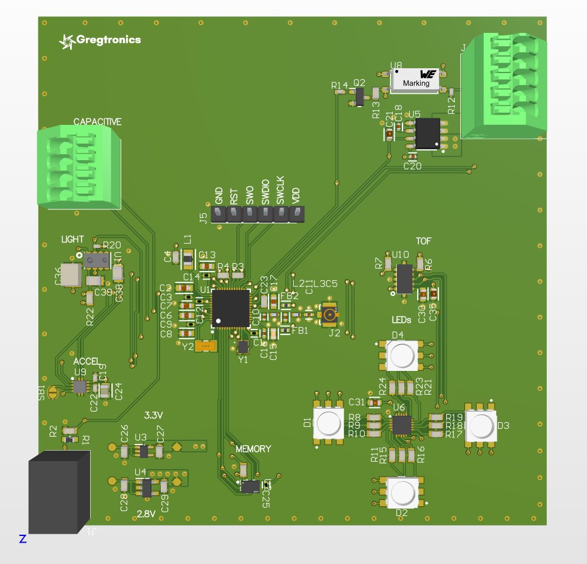Select the U6 LED driver chip

click(x=401, y=425)
